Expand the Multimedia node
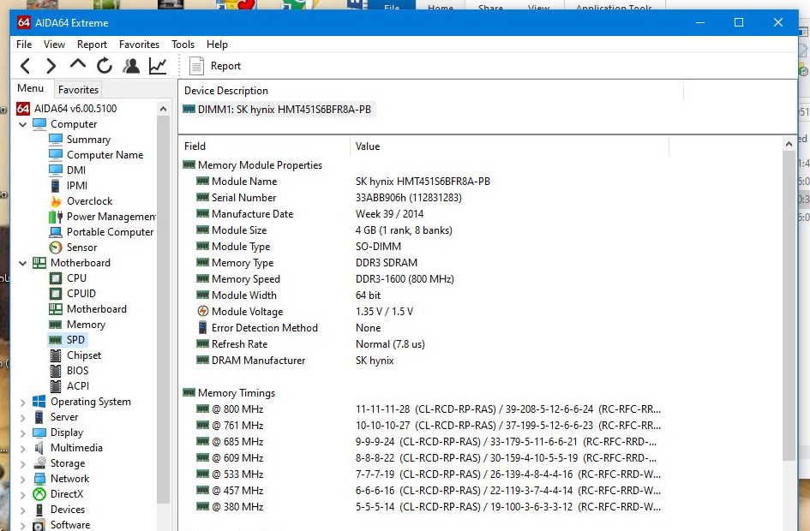The image size is (810, 531). 23,449
